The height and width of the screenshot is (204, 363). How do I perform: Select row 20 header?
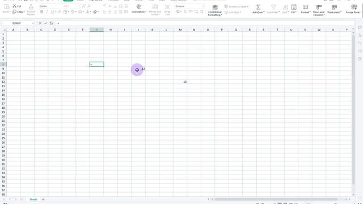pyautogui.click(x=3, y=116)
